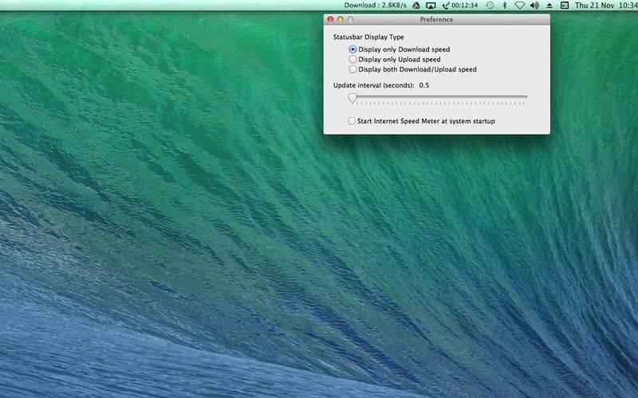This screenshot has width=638, height=398.
Task: Open the Wi-Fi menu bar icon
Action: [520, 6]
